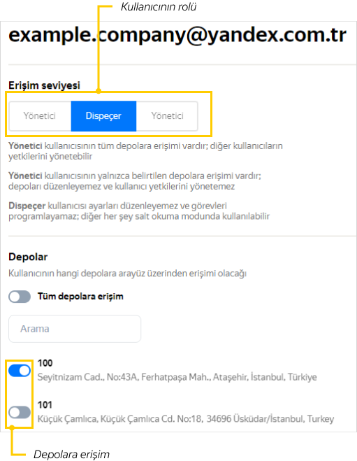Screen dimensions: 357x461
Task: Enable the Tüm depolara erişim switch
Action: pyautogui.click(x=20, y=297)
